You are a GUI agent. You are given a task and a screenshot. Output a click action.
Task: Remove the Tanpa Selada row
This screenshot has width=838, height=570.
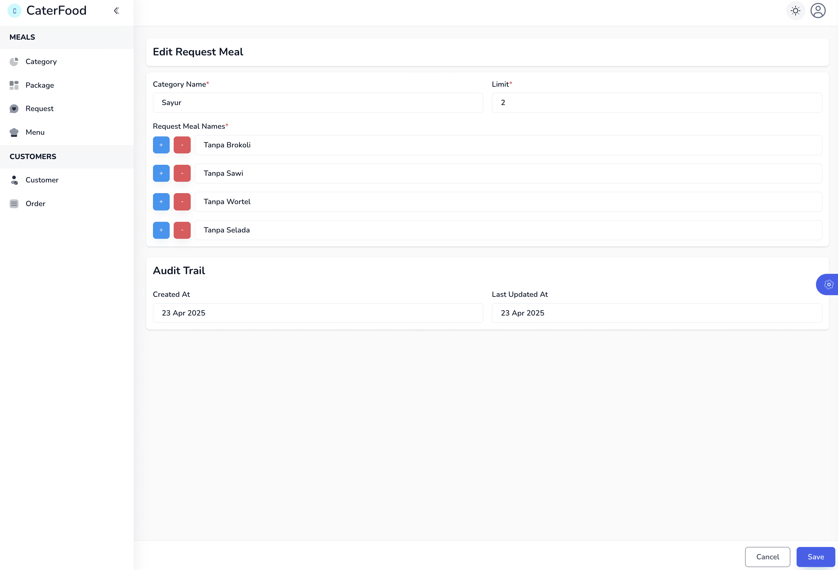(182, 230)
